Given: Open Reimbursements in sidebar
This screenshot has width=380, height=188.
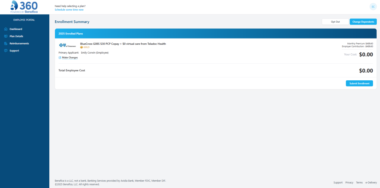Looking at the screenshot, I should click(x=19, y=44).
